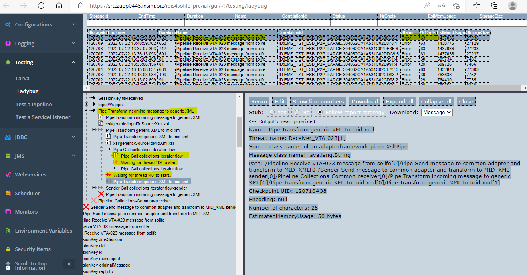Go to the browser home page
This screenshot has width=527, height=275.
(59, 6)
